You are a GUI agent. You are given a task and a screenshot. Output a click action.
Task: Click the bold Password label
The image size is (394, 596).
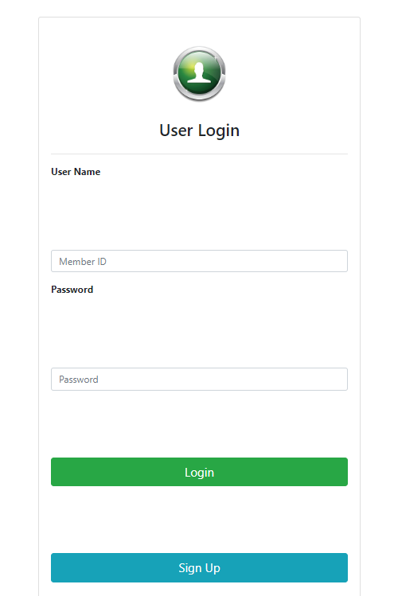click(x=72, y=290)
